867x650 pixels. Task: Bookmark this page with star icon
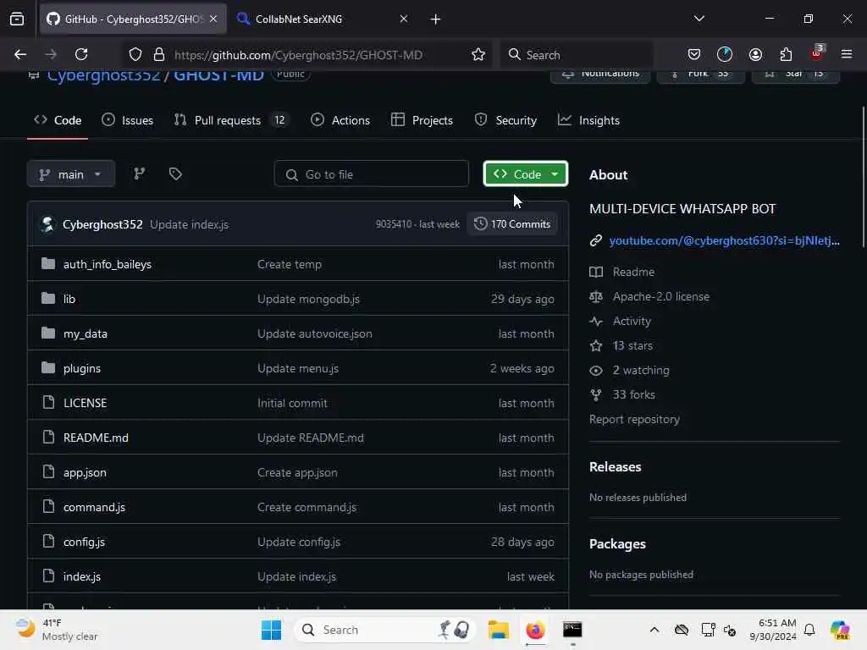478,55
